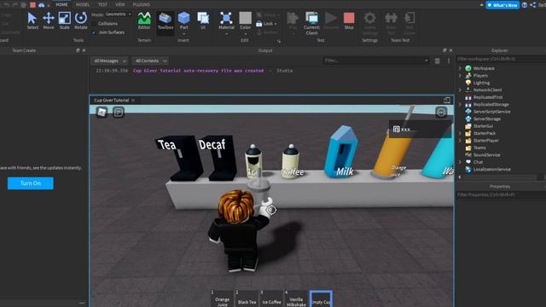
Task: Click the Share icon at top right
Action: [532, 5]
